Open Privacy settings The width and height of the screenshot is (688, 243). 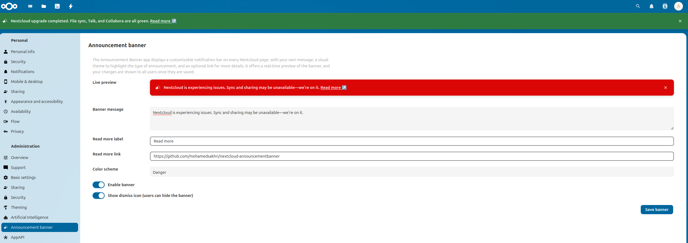click(40, 131)
